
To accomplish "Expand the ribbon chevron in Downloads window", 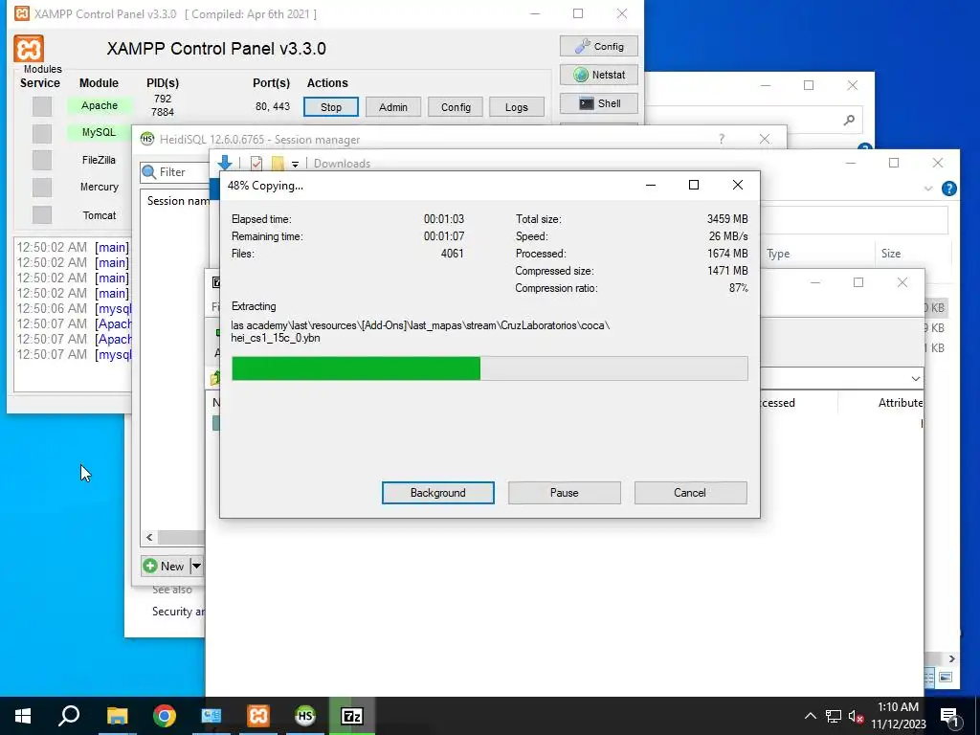I will tap(928, 189).
